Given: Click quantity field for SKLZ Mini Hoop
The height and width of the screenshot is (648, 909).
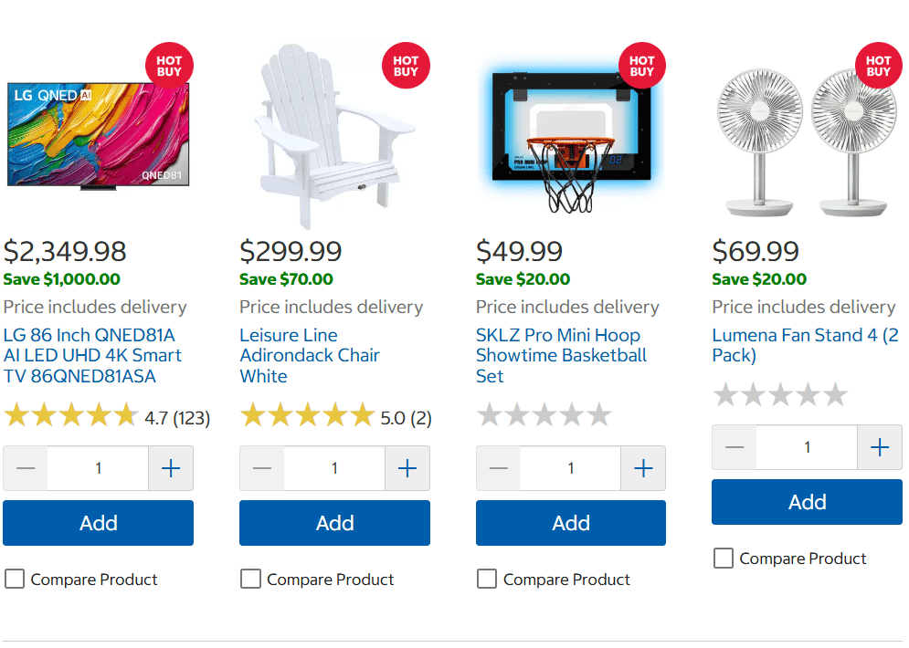Looking at the screenshot, I should (x=571, y=468).
